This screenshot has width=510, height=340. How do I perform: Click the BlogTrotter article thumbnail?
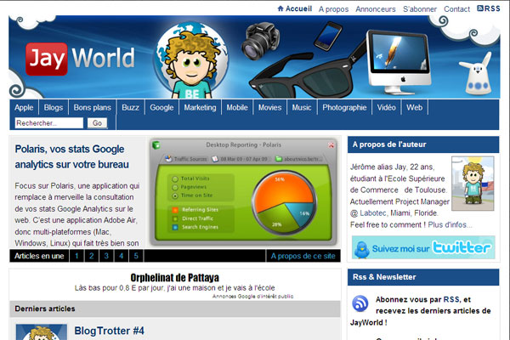click(x=42, y=332)
